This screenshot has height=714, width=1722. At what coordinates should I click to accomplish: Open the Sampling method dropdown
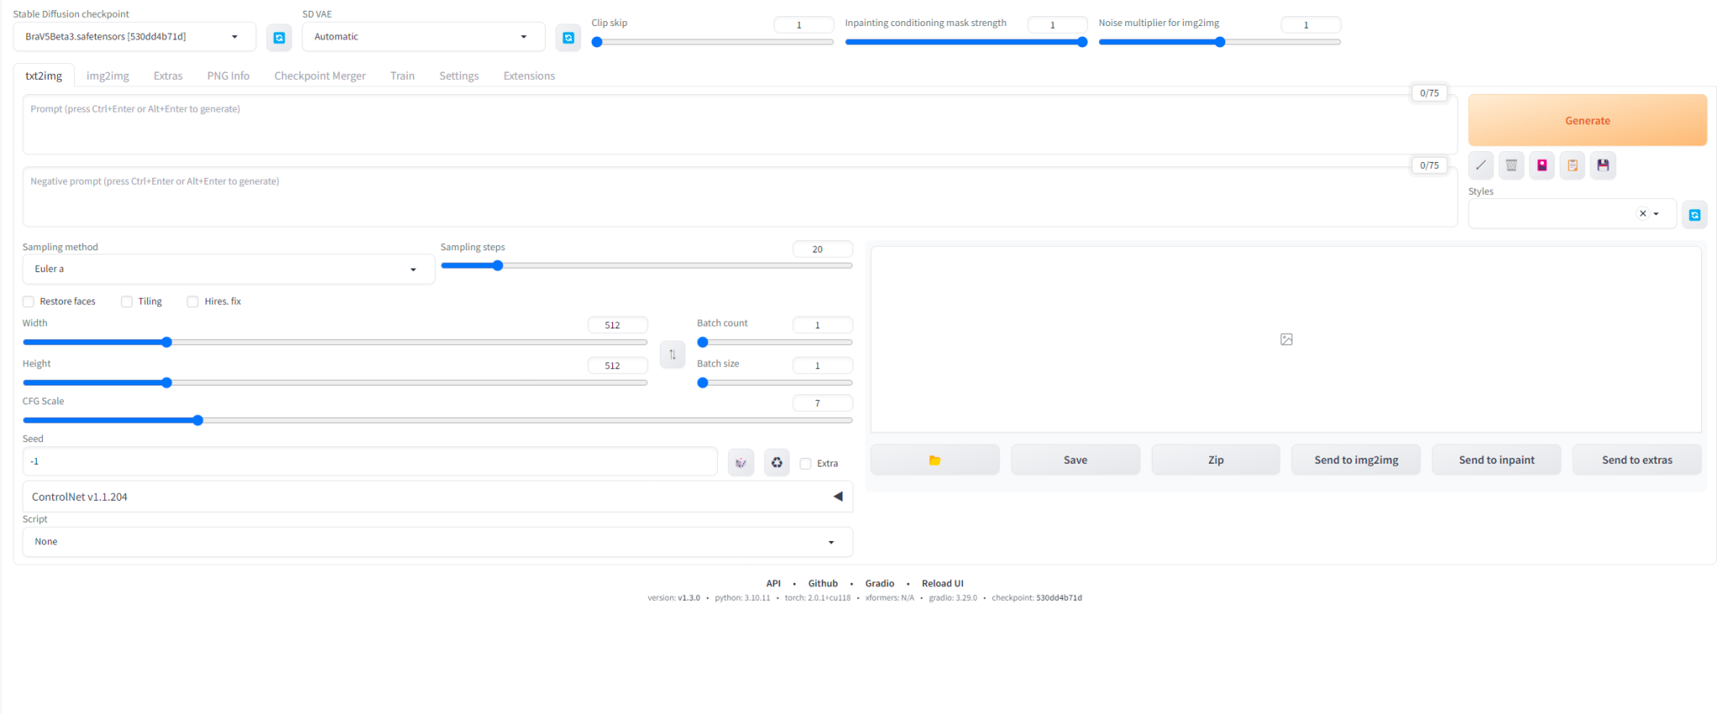[227, 270]
